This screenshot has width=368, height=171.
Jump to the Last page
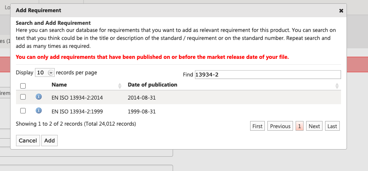(x=332, y=126)
